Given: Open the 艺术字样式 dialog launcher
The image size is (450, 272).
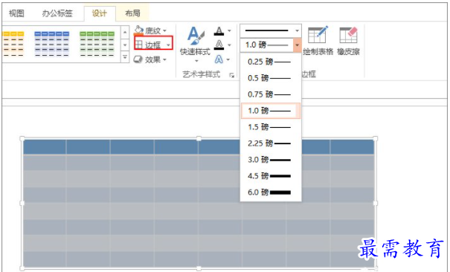Looking at the screenshot, I should pyautogui.click(x=231, y=75).
